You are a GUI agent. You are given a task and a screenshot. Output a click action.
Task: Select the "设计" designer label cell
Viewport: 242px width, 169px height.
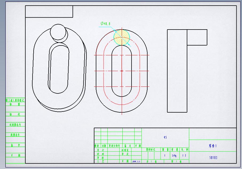101,150
